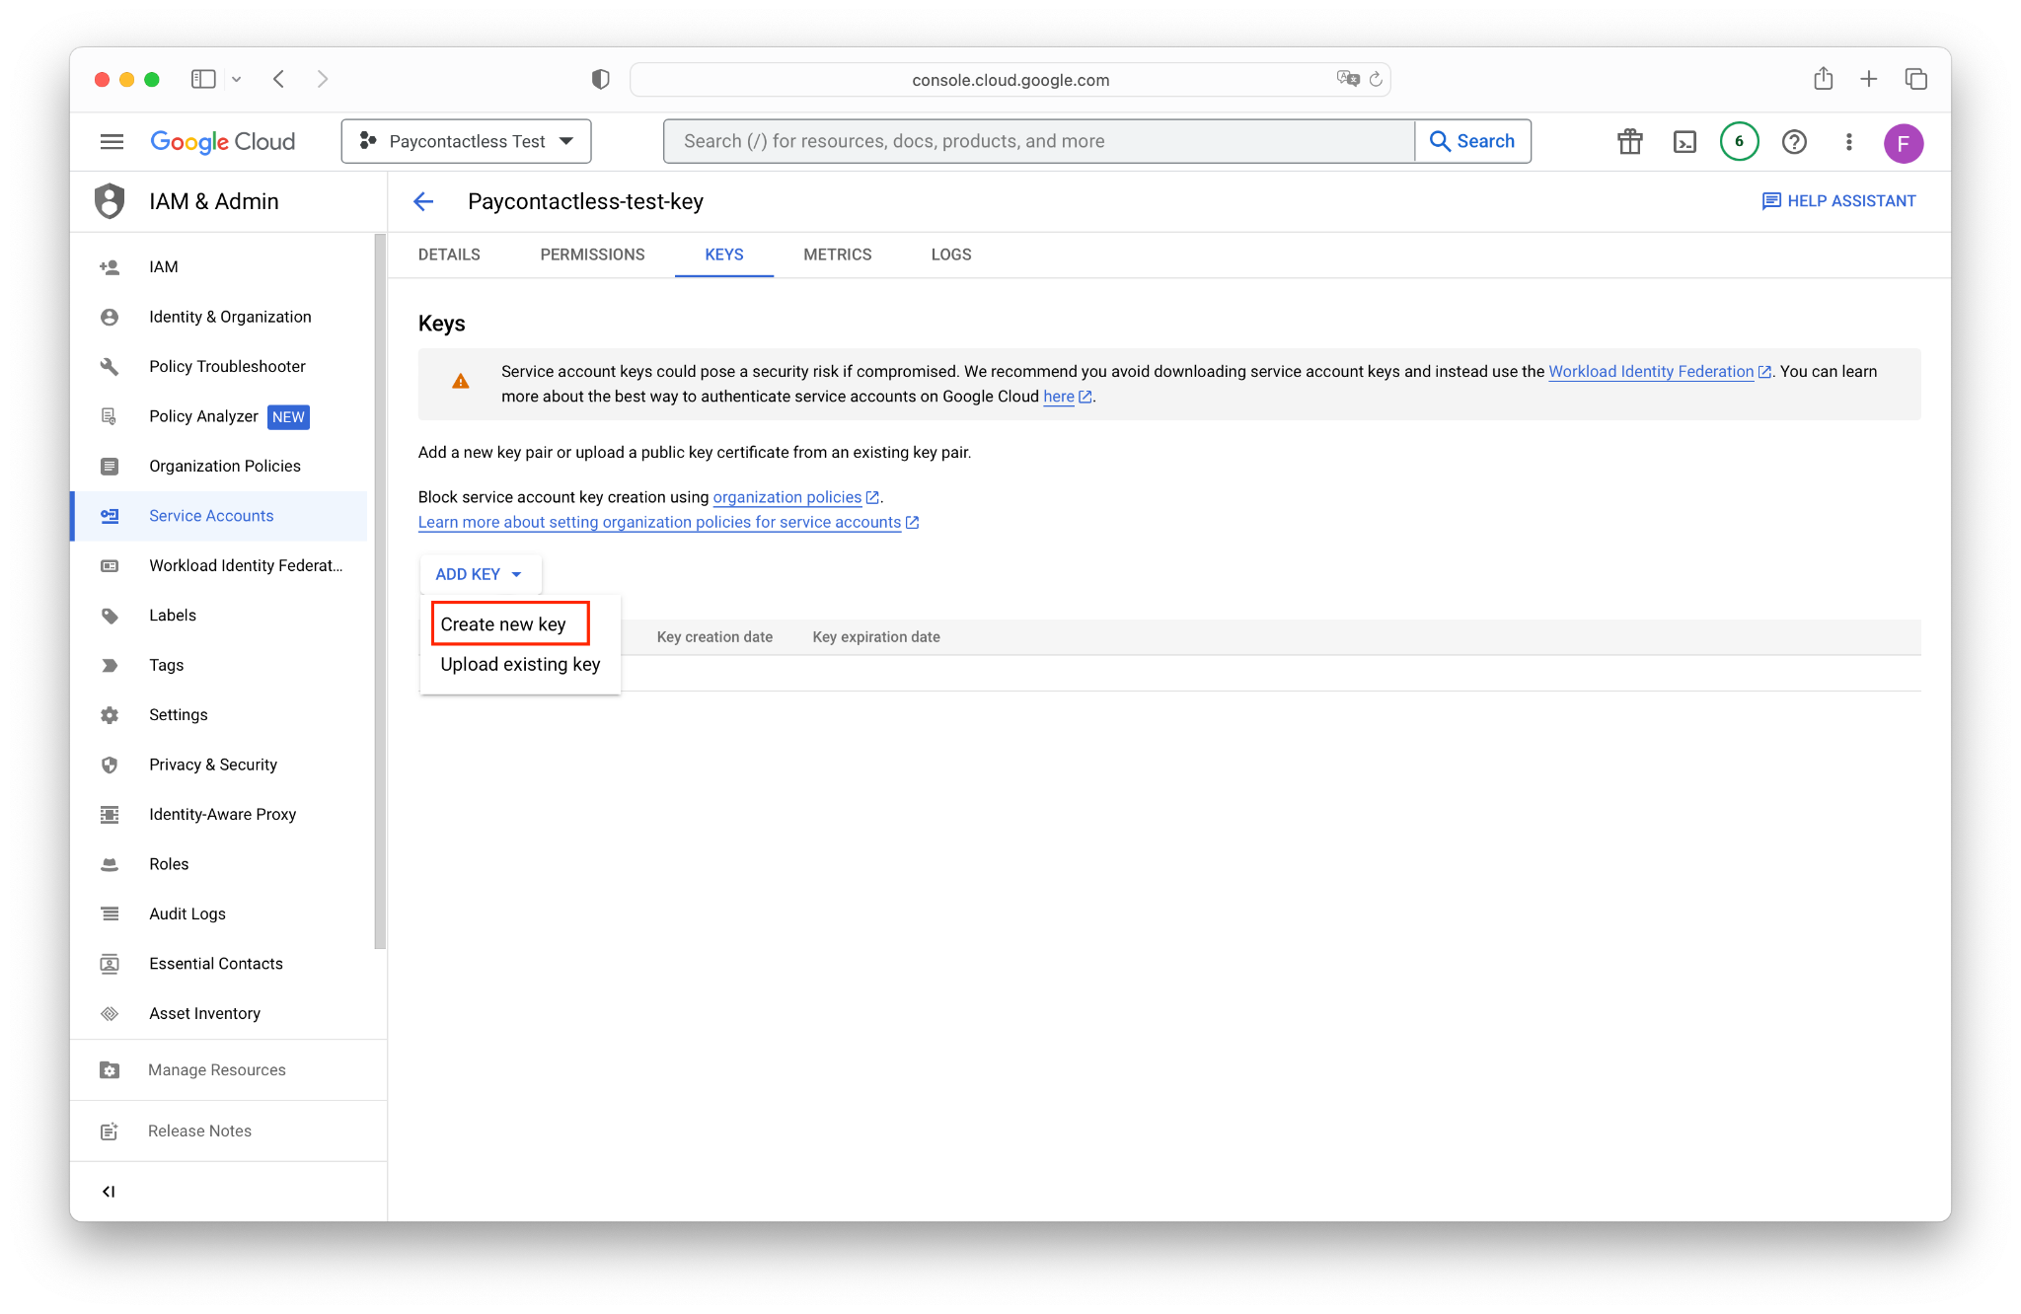Click the gift free trial icon

click(1629, 142)
